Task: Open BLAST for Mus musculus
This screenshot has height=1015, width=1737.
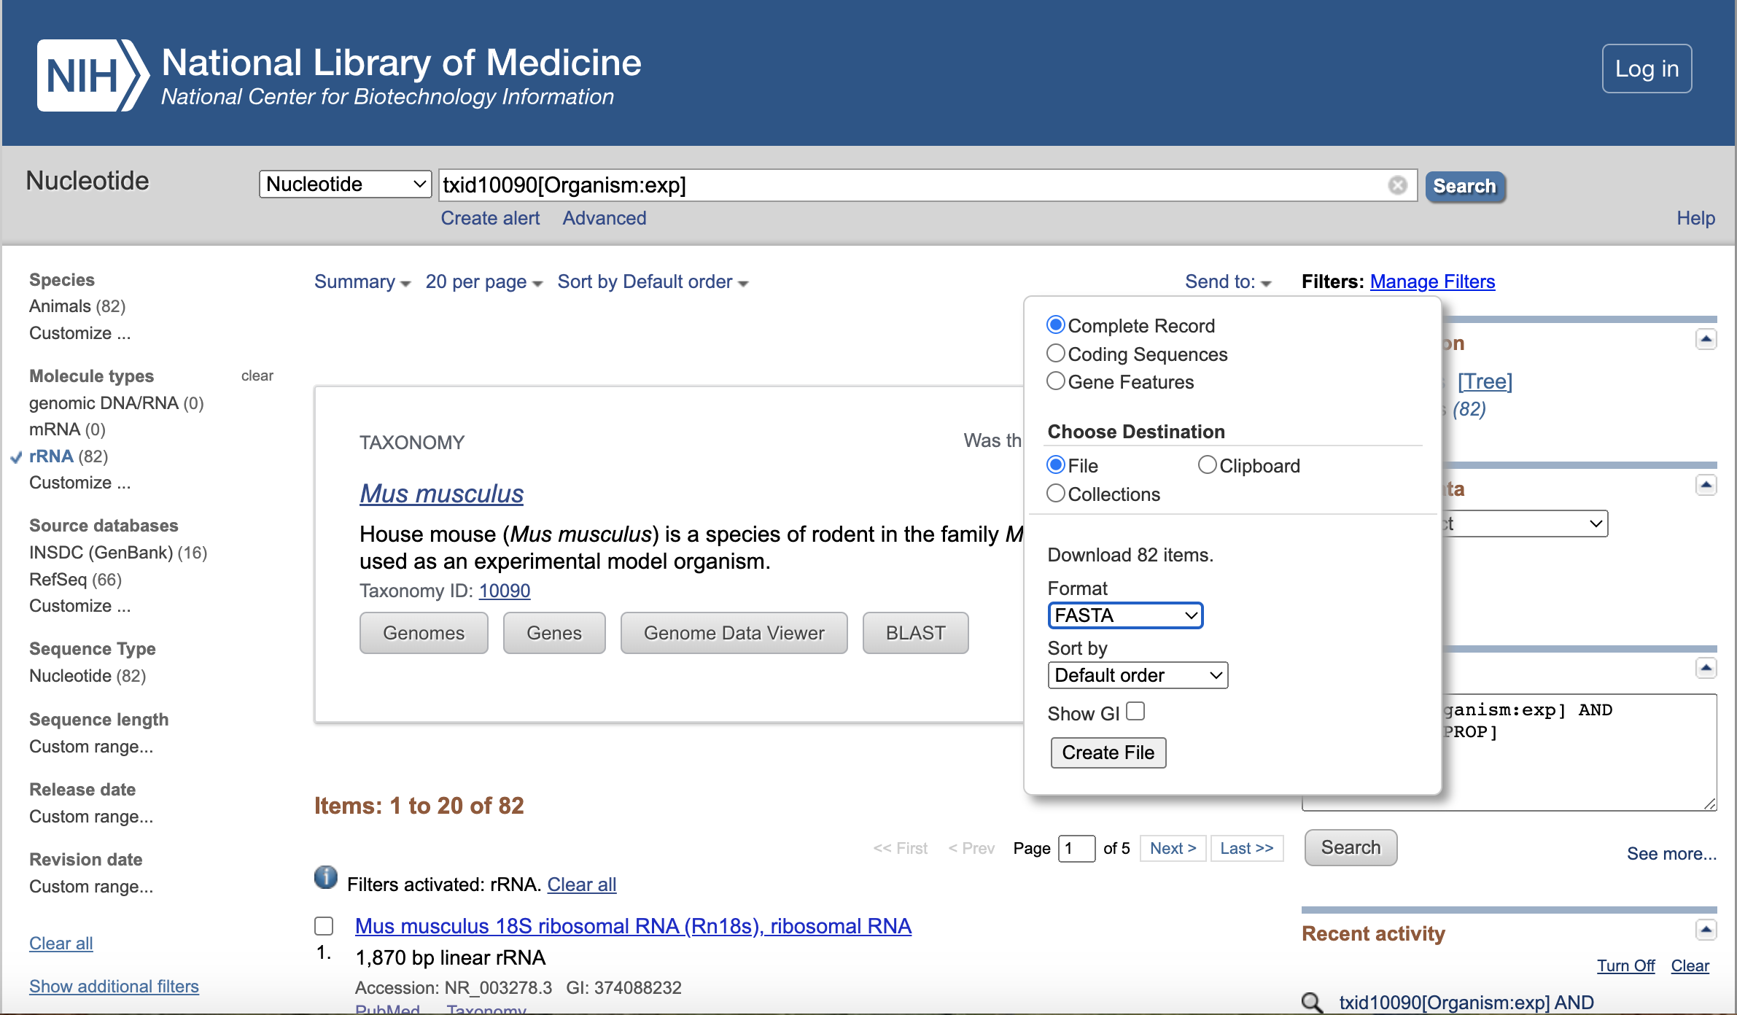Action: click(x=915, y=633)
